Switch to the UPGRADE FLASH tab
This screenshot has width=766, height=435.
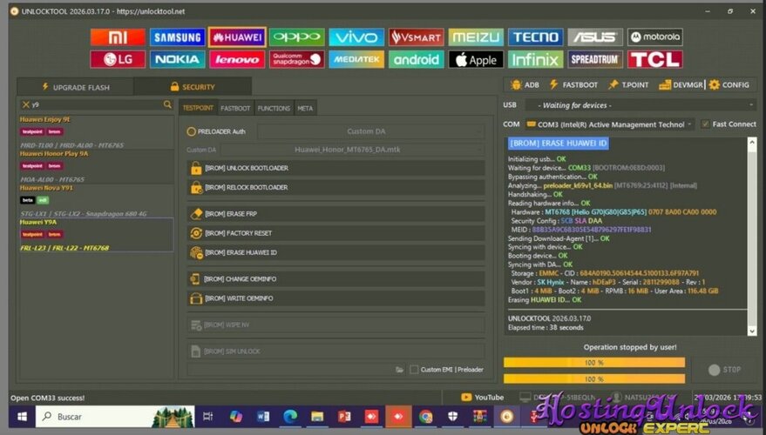(x=75, y=87)
